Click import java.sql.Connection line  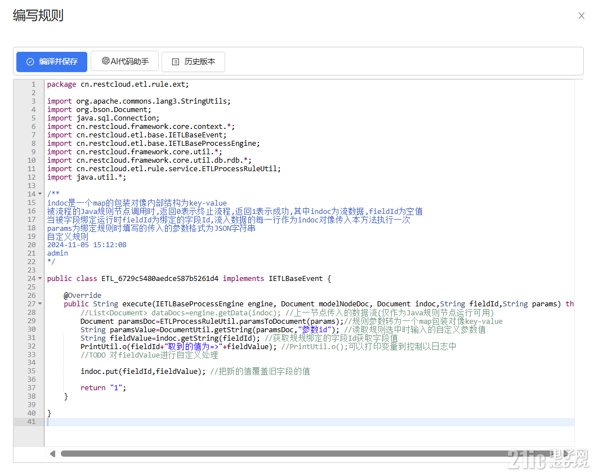[x=104, y=118]
